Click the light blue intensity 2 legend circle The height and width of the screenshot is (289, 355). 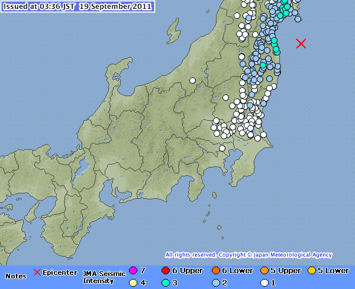coord(215,283)
